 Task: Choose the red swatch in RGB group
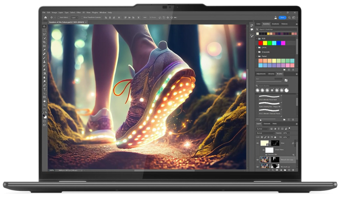(260, 43)
